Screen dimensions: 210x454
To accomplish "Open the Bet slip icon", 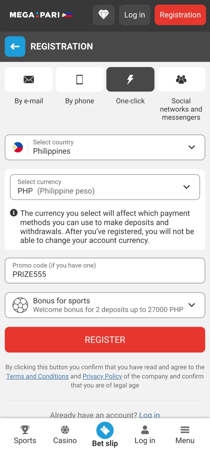I will pyautogui.click(x=105, y=430).
